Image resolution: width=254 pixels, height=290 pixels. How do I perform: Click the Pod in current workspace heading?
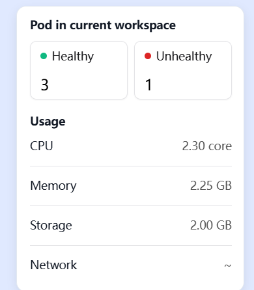coord(103,25)
